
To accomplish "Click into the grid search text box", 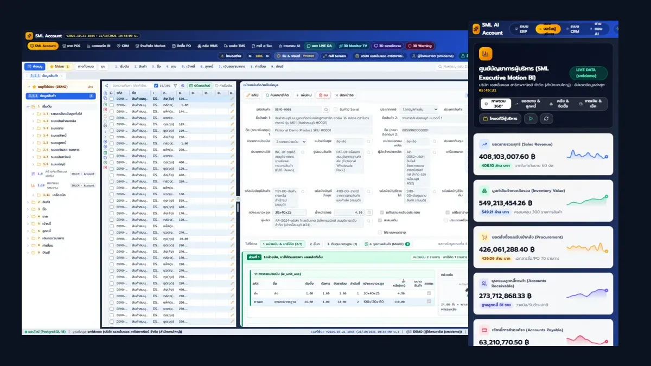I will point(130,85).
